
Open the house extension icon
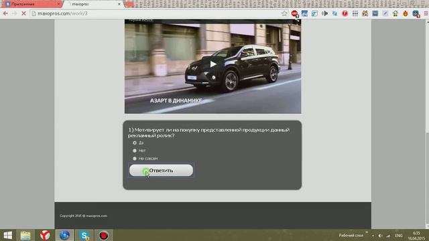395,13
